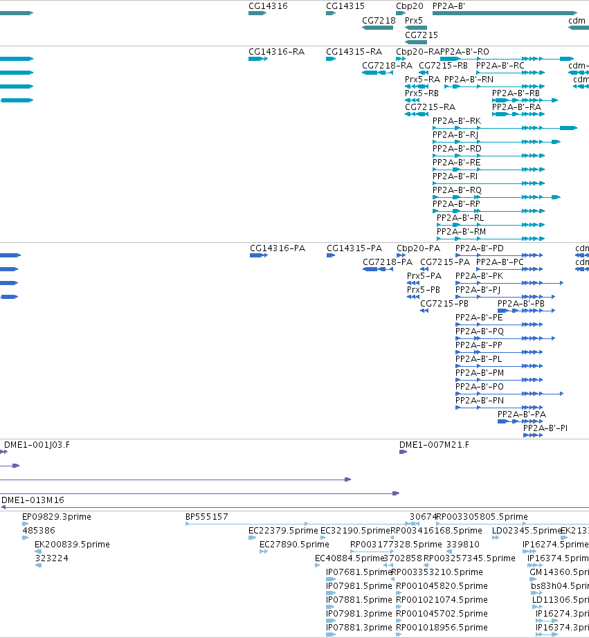Click the DME1-013M16 clone label

tap(33, 500)
